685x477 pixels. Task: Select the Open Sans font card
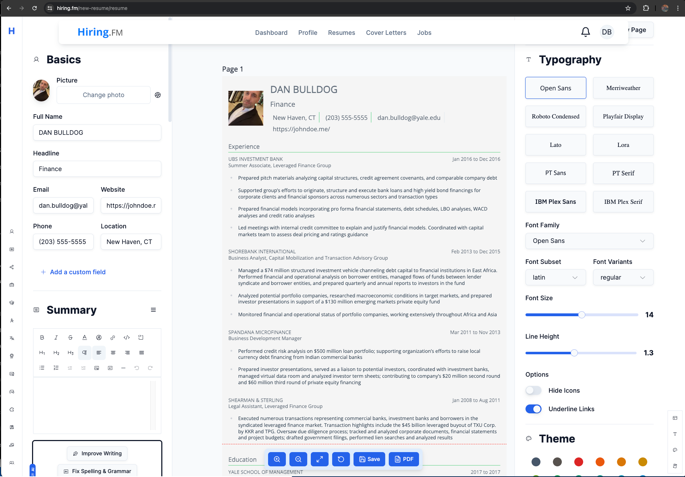[555, 88]
